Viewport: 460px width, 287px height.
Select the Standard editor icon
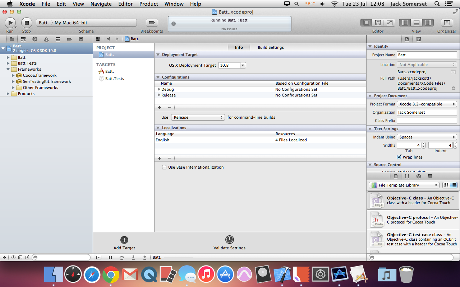366,23
